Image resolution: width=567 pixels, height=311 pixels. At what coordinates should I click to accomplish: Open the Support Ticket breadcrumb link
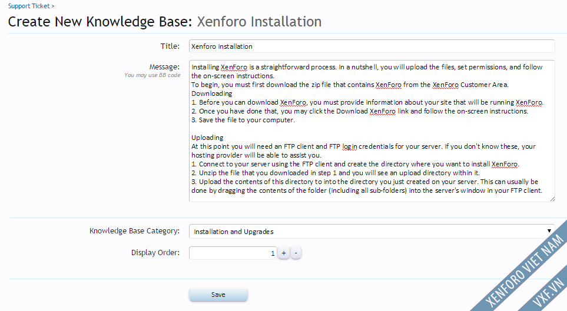pos(28,6)
